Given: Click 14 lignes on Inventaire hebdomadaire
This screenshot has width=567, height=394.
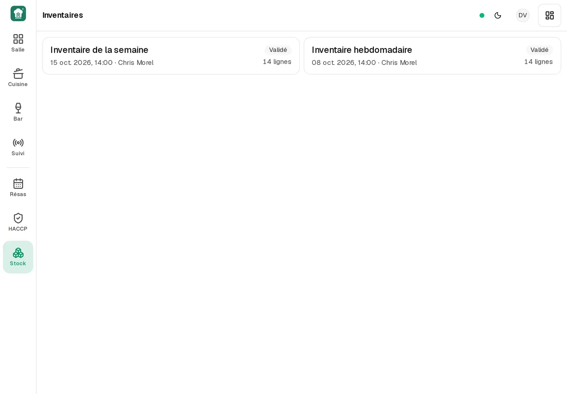Looking at the screenshot, I should [538, 62].
